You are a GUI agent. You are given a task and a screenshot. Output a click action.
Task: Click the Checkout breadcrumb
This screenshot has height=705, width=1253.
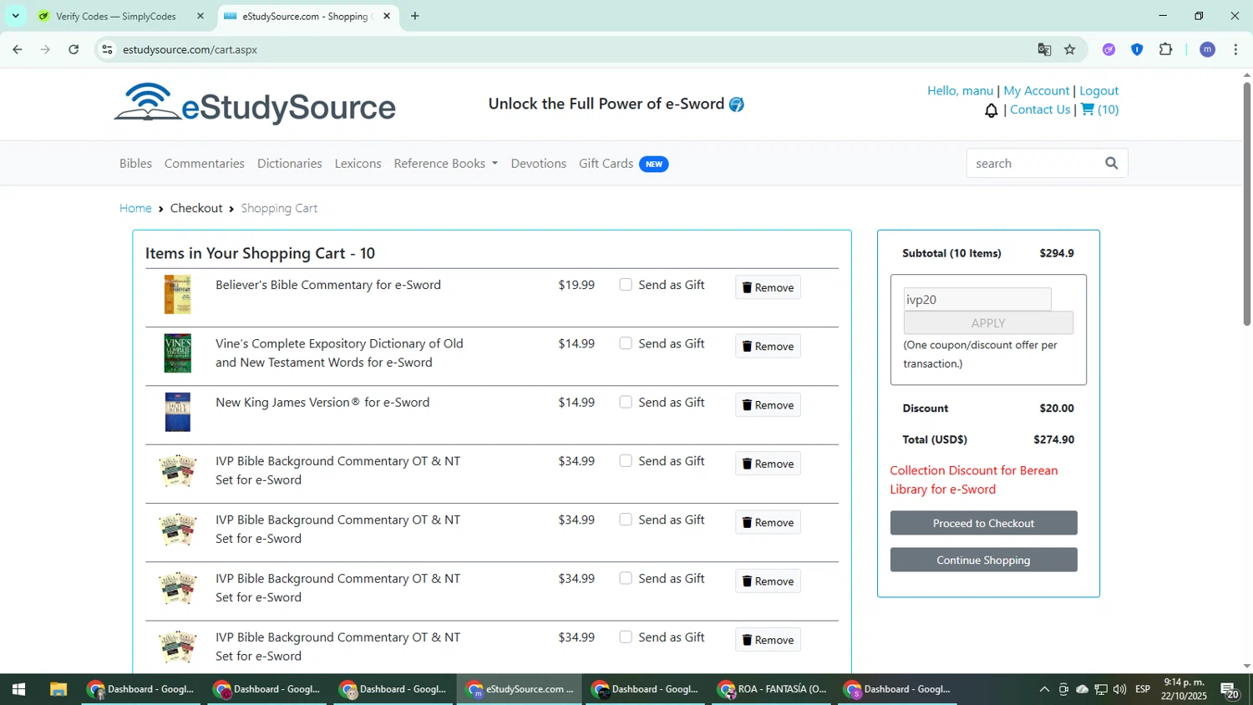point(196,208)
